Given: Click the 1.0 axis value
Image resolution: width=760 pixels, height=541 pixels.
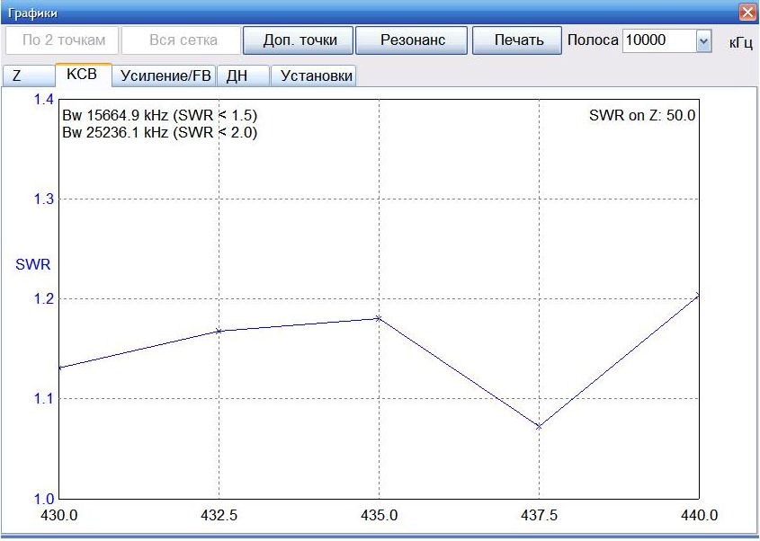Looking at the screenshot, I should click(44, 499).
